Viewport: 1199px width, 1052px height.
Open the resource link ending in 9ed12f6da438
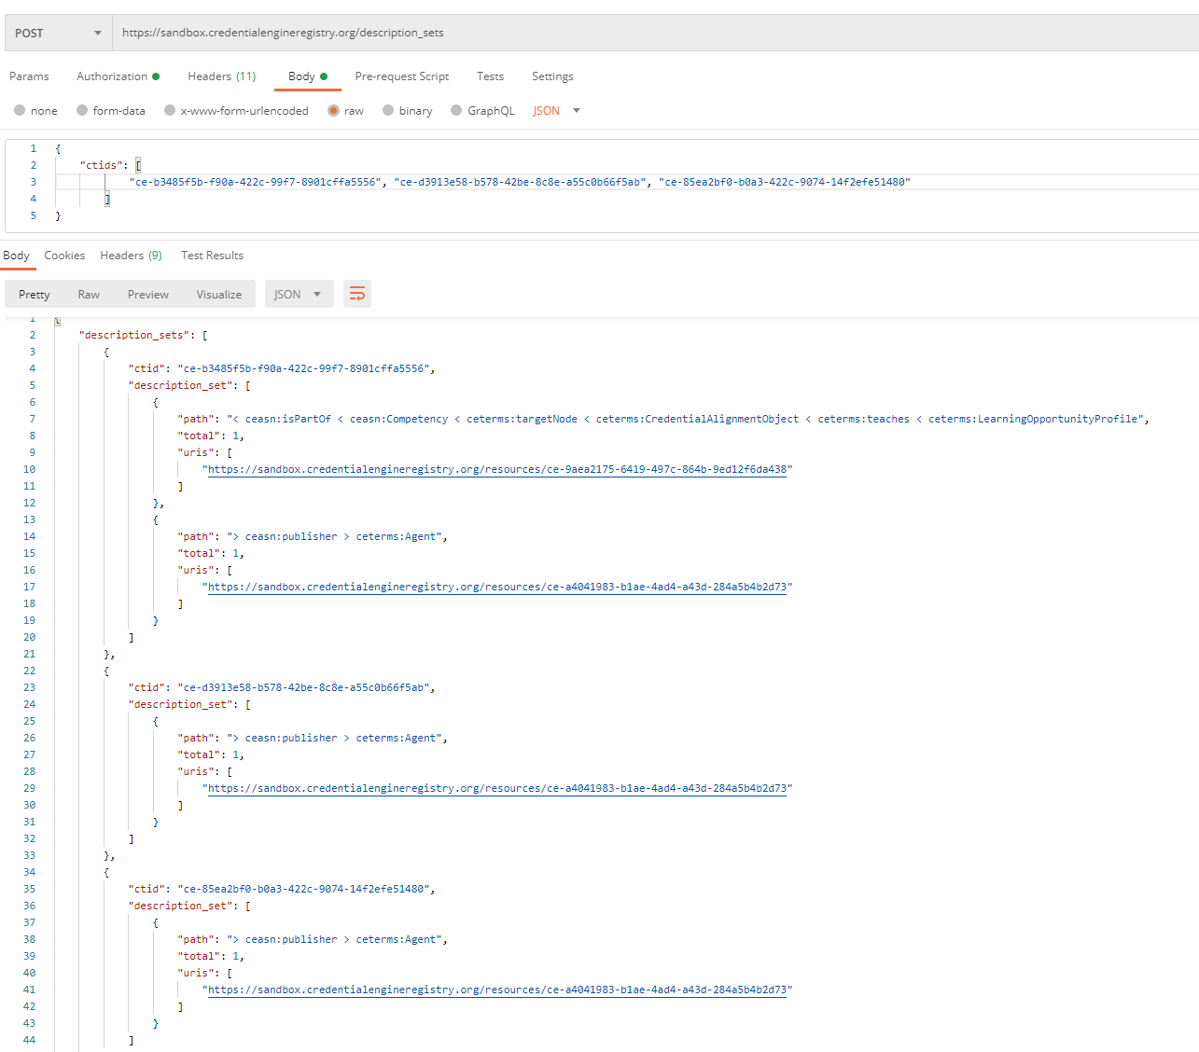(497, 468)
